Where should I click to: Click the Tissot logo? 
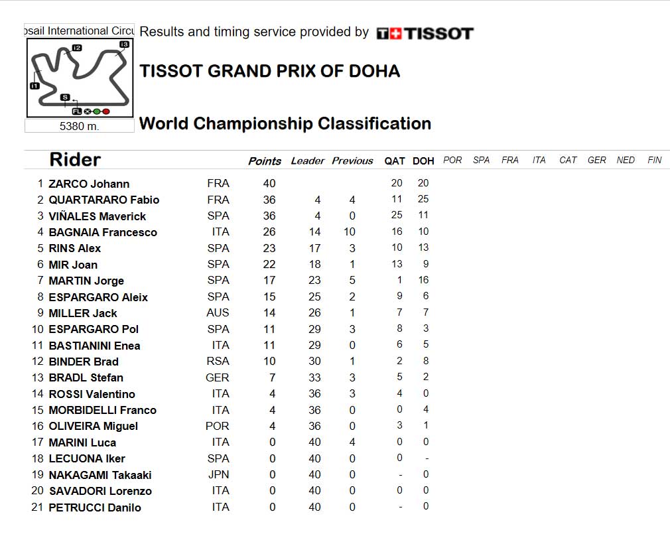point(425,33)
